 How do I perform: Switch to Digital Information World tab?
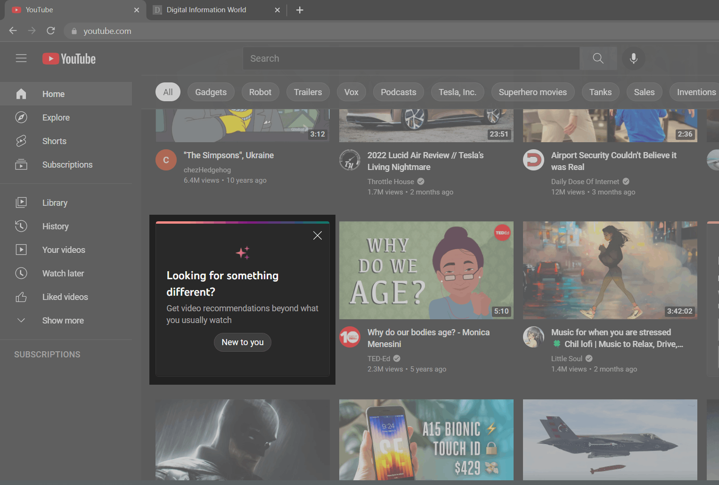[217, 10]
